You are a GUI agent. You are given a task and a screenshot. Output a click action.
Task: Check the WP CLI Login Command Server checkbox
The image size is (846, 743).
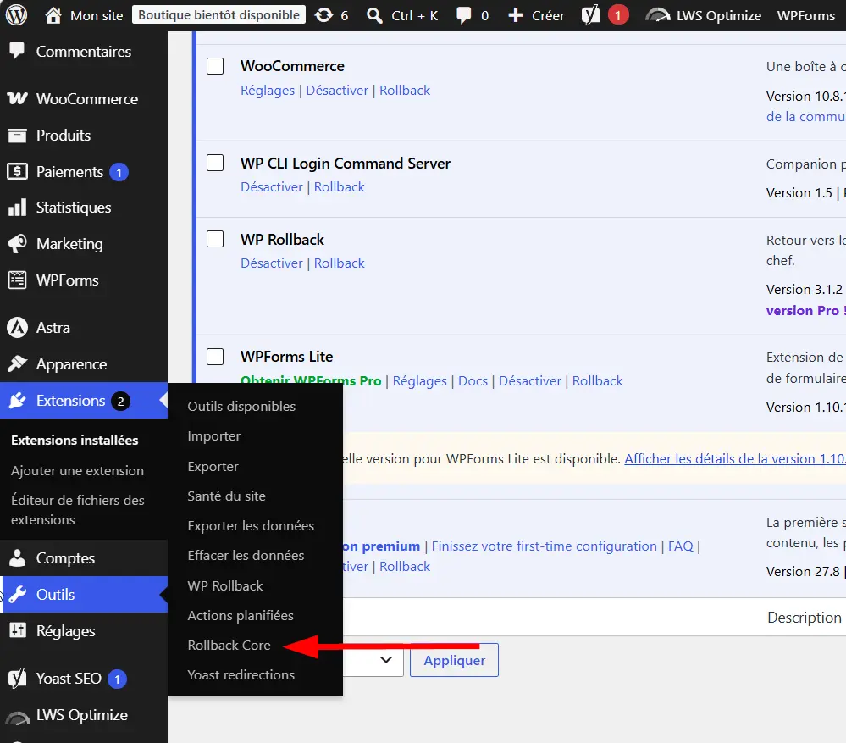tap(215, 163)
